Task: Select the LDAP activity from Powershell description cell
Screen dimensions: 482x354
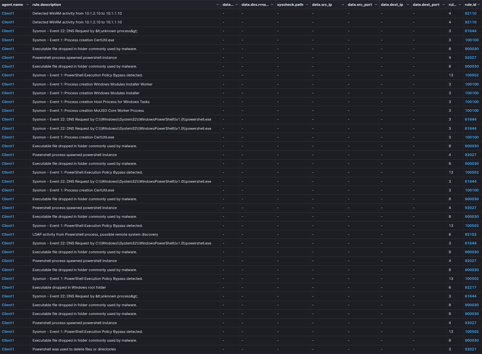Action: point(95,234)
